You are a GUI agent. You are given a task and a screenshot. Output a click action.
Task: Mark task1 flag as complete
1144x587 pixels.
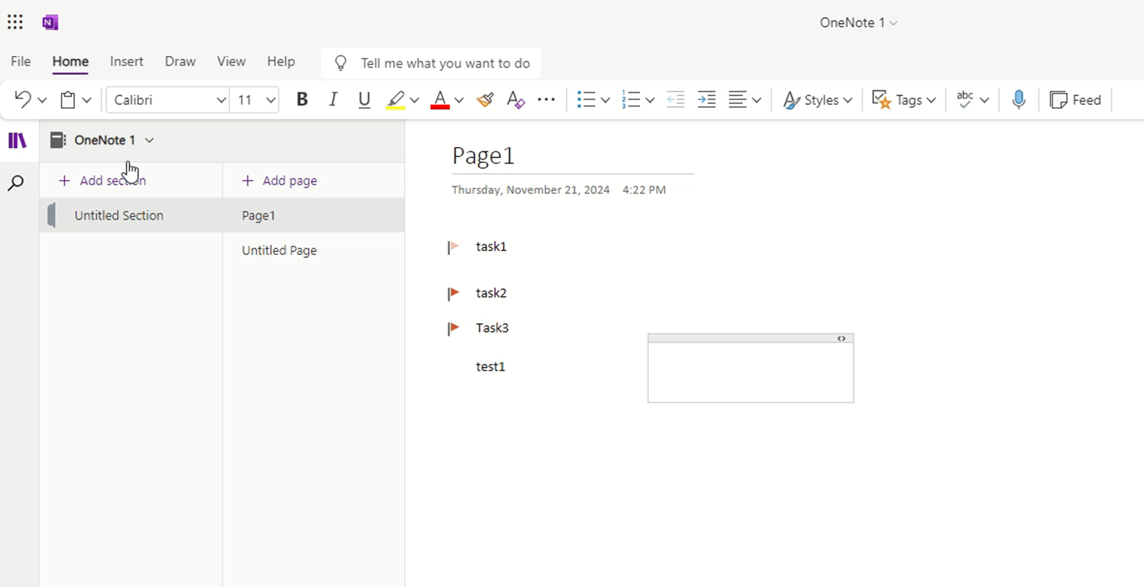(x=452, y=247)
